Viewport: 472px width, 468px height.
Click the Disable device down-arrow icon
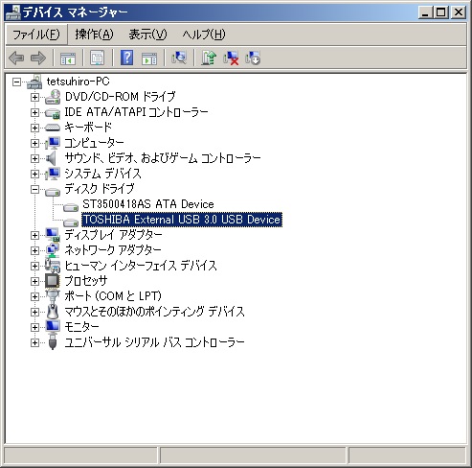click(253, 58)
